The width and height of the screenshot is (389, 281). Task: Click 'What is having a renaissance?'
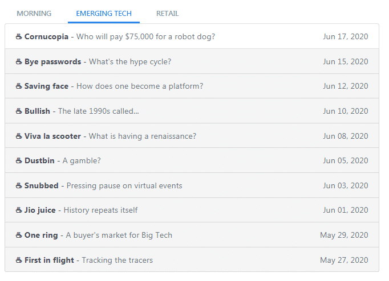point(143,136)
